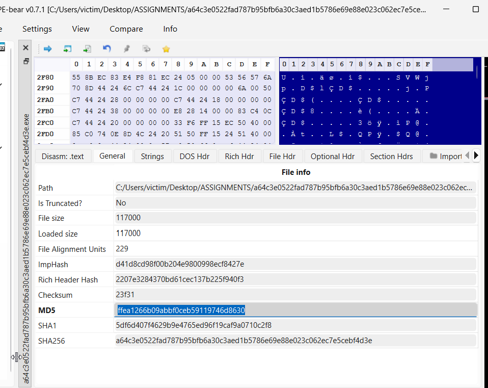Click the blue undo arrow icon

pos(107,49)
